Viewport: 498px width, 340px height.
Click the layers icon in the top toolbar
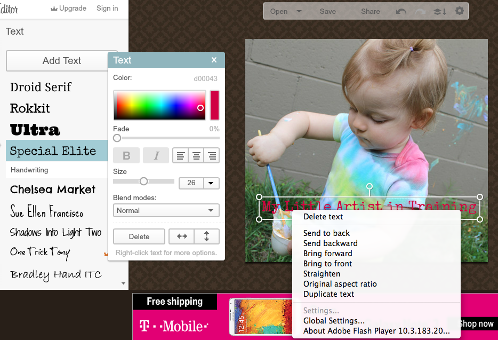[x=440, y=11]
